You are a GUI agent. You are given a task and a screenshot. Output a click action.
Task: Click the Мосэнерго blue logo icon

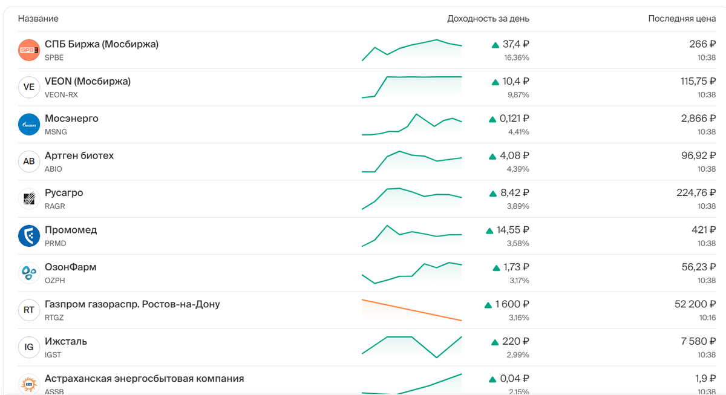point(28,125)
